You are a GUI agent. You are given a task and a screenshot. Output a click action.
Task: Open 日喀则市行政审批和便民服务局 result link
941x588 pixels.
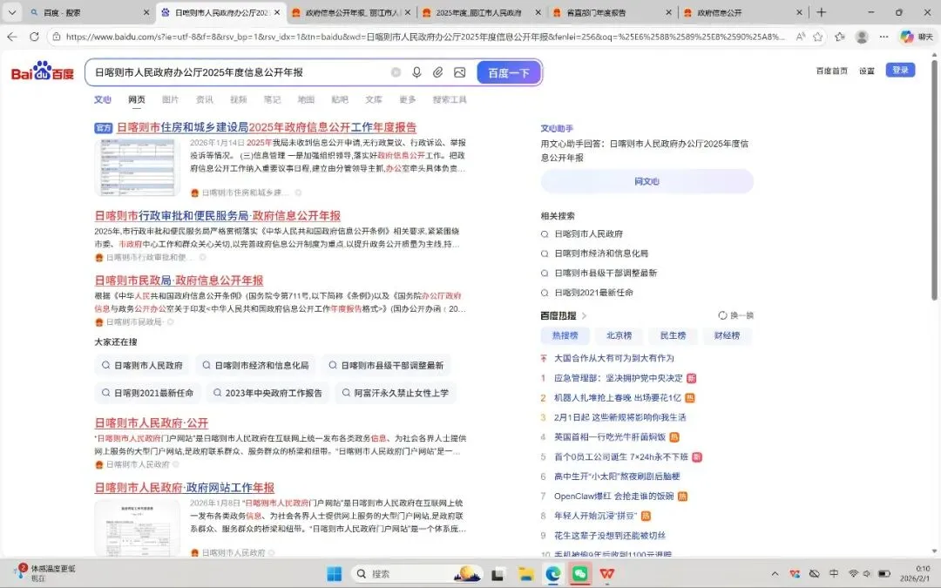click(218, 215)
